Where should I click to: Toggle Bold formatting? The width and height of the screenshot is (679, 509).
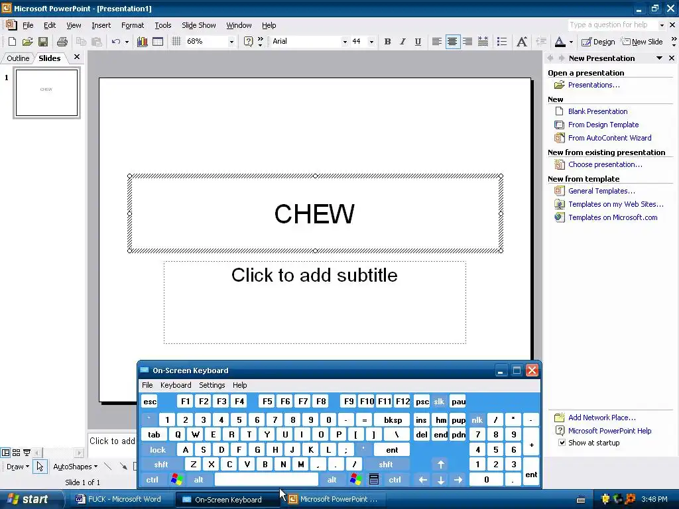[387, 42]
